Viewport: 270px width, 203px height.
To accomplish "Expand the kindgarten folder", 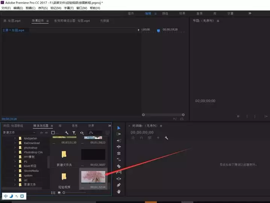I will [15, 138].
